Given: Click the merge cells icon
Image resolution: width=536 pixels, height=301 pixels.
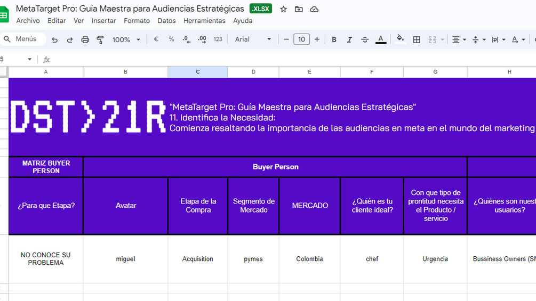Looking at the screenshot, I should (433, 39).
